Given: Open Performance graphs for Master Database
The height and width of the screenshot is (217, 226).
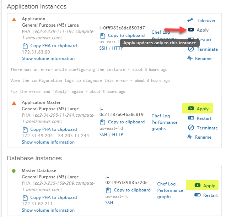Looking at the screenshot, I should coord(170,194).
